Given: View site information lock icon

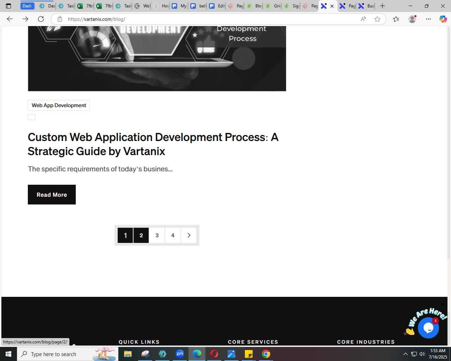Looking at the screenshot, I should [60, 19].
